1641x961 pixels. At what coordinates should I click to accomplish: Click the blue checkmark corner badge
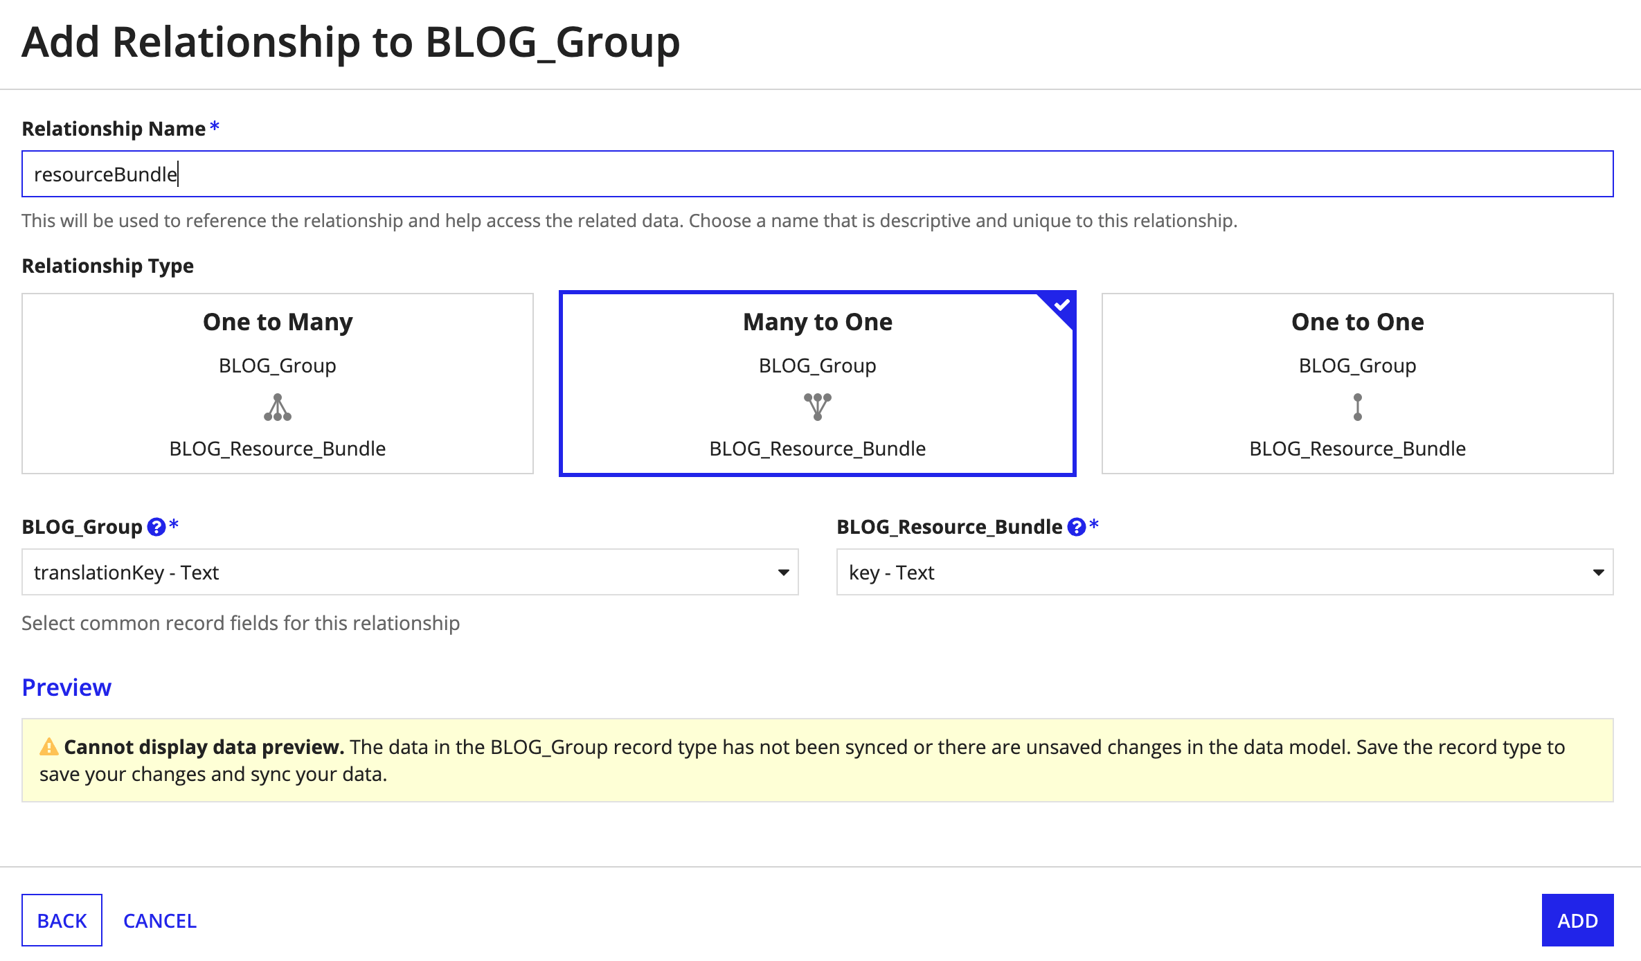(x=1061, y=306)
